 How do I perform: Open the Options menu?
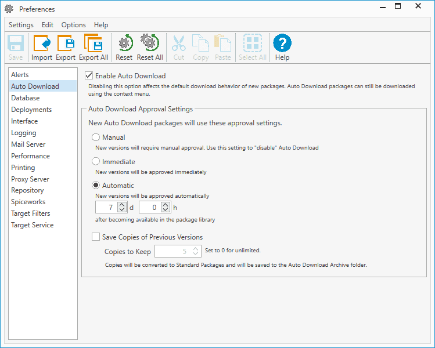[x=74, y=25]
